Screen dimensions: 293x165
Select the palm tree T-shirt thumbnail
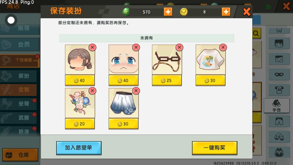pos(211,60)
